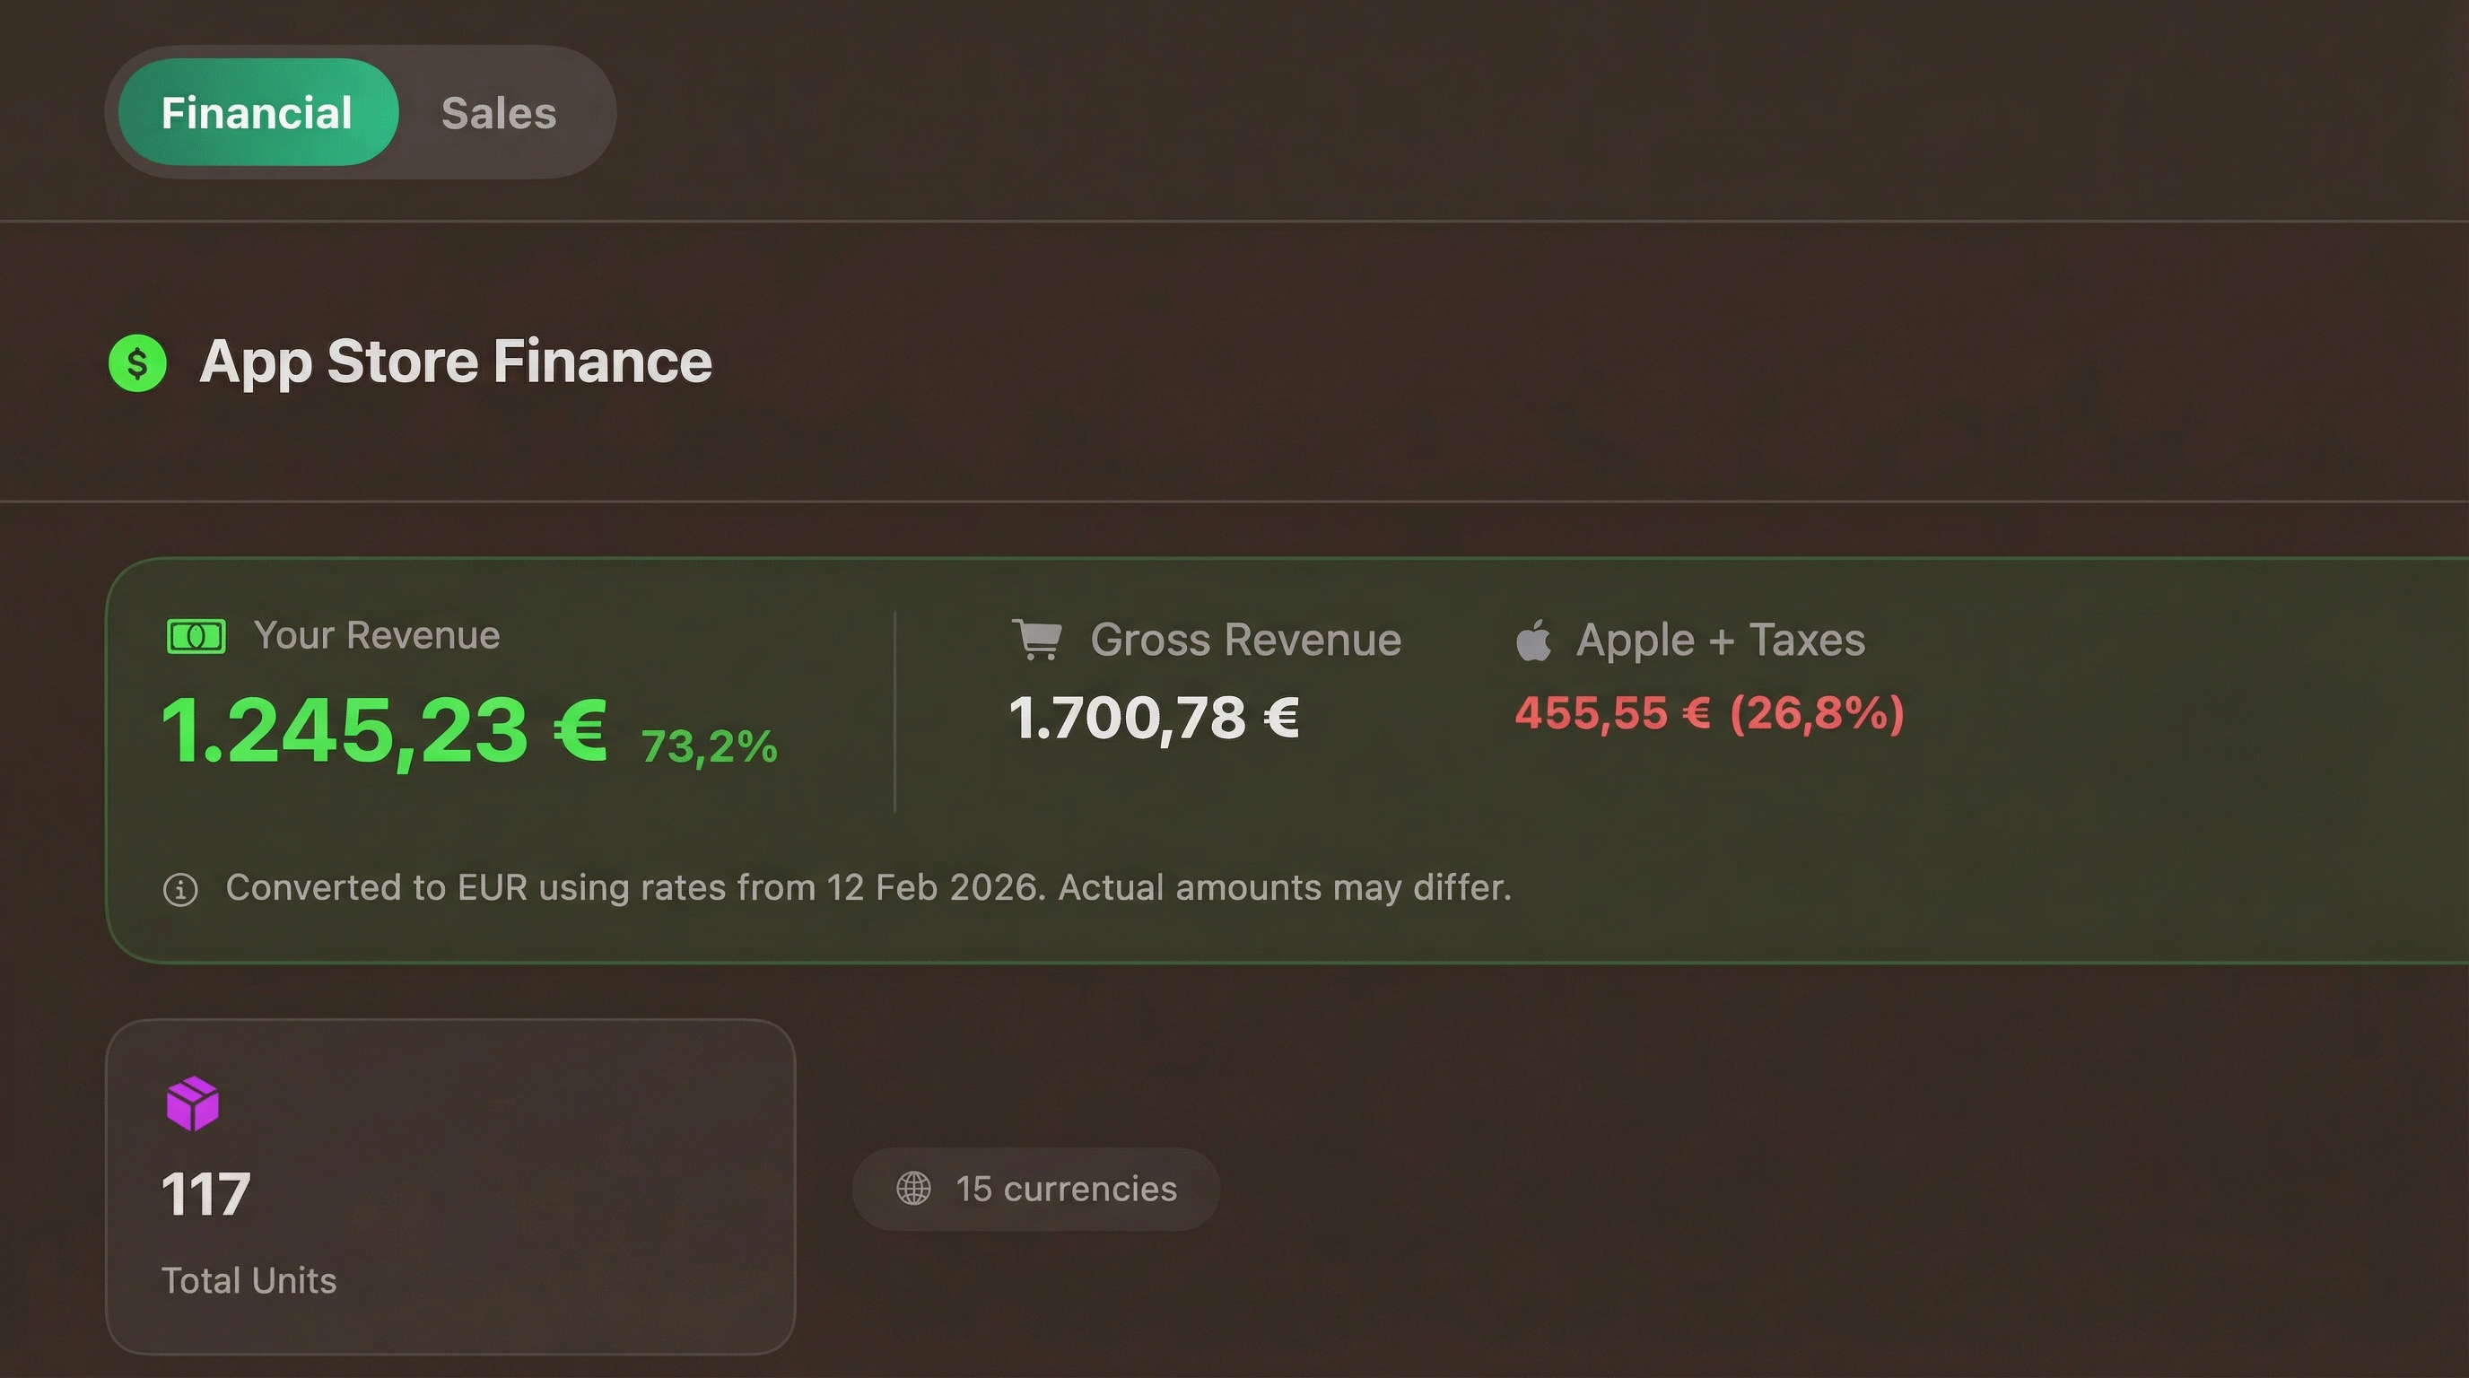This screenshot has width=2469, height=1378.
Task: Select the banknote icon beside Your Revenue
Action: [195, 634]
